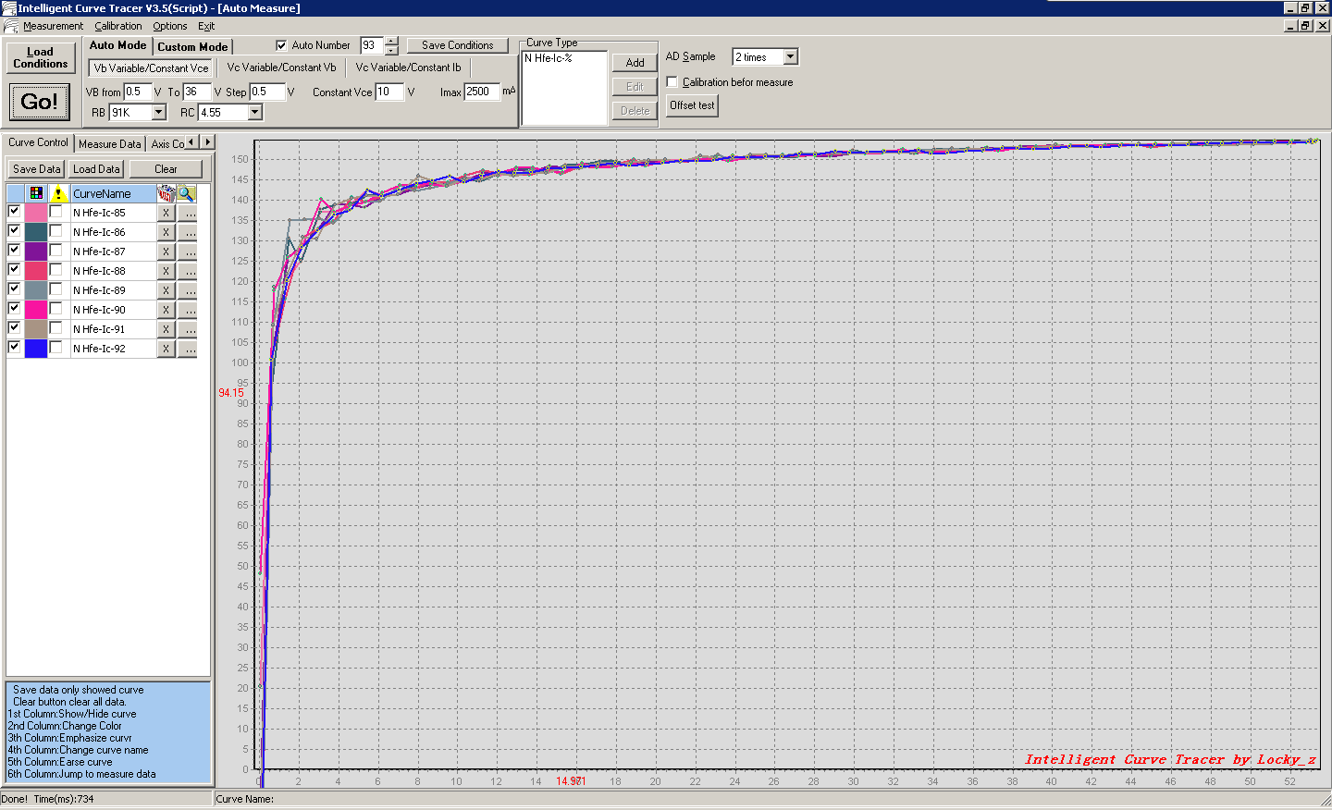
Task: Jump to measure data of N Hfe-Ic-88
Action: pyautogui.click(x=187, y=271)
